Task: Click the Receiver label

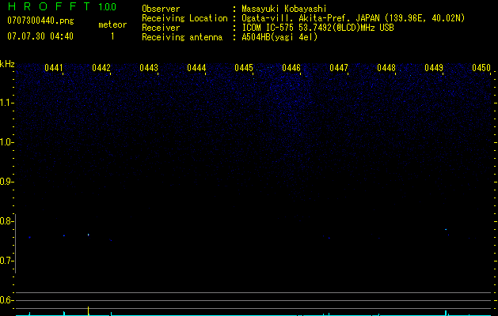Action: [x=161, y=28]
